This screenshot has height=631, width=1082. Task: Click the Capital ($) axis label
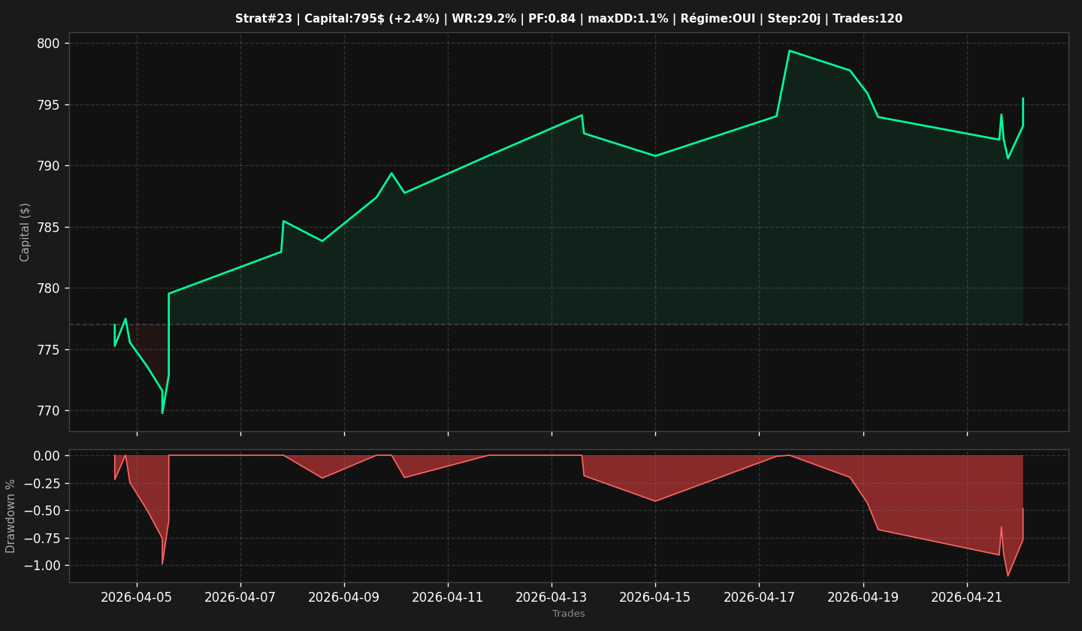(26, 232)
